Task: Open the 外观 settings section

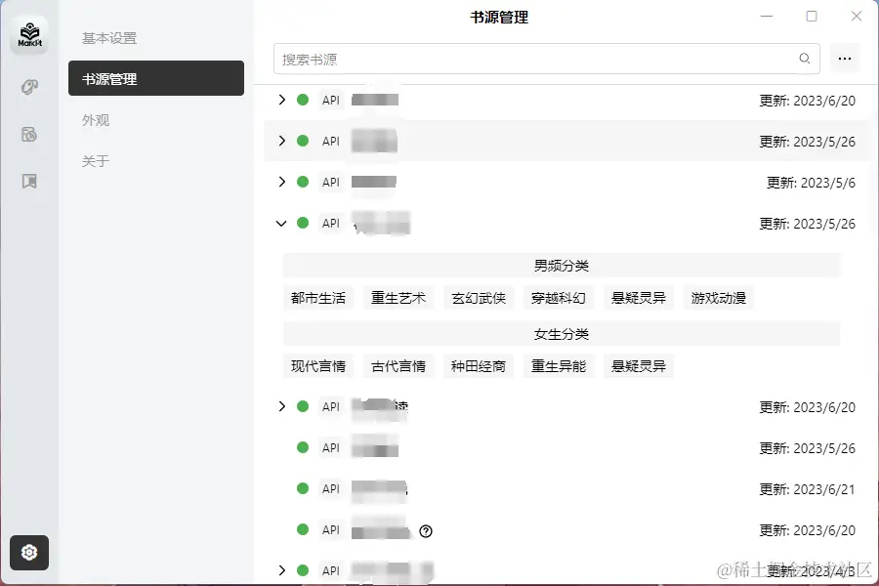Action: pyautogui.click(x=95, y=120)
